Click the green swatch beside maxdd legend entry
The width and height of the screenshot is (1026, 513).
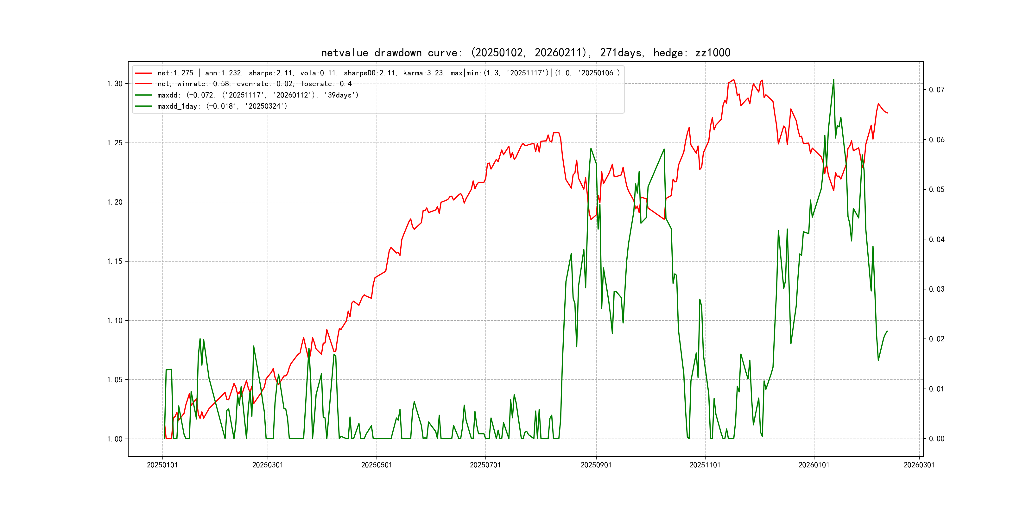pos(143,95)
